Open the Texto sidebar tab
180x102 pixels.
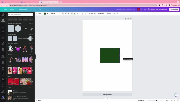tap(3, 26)
